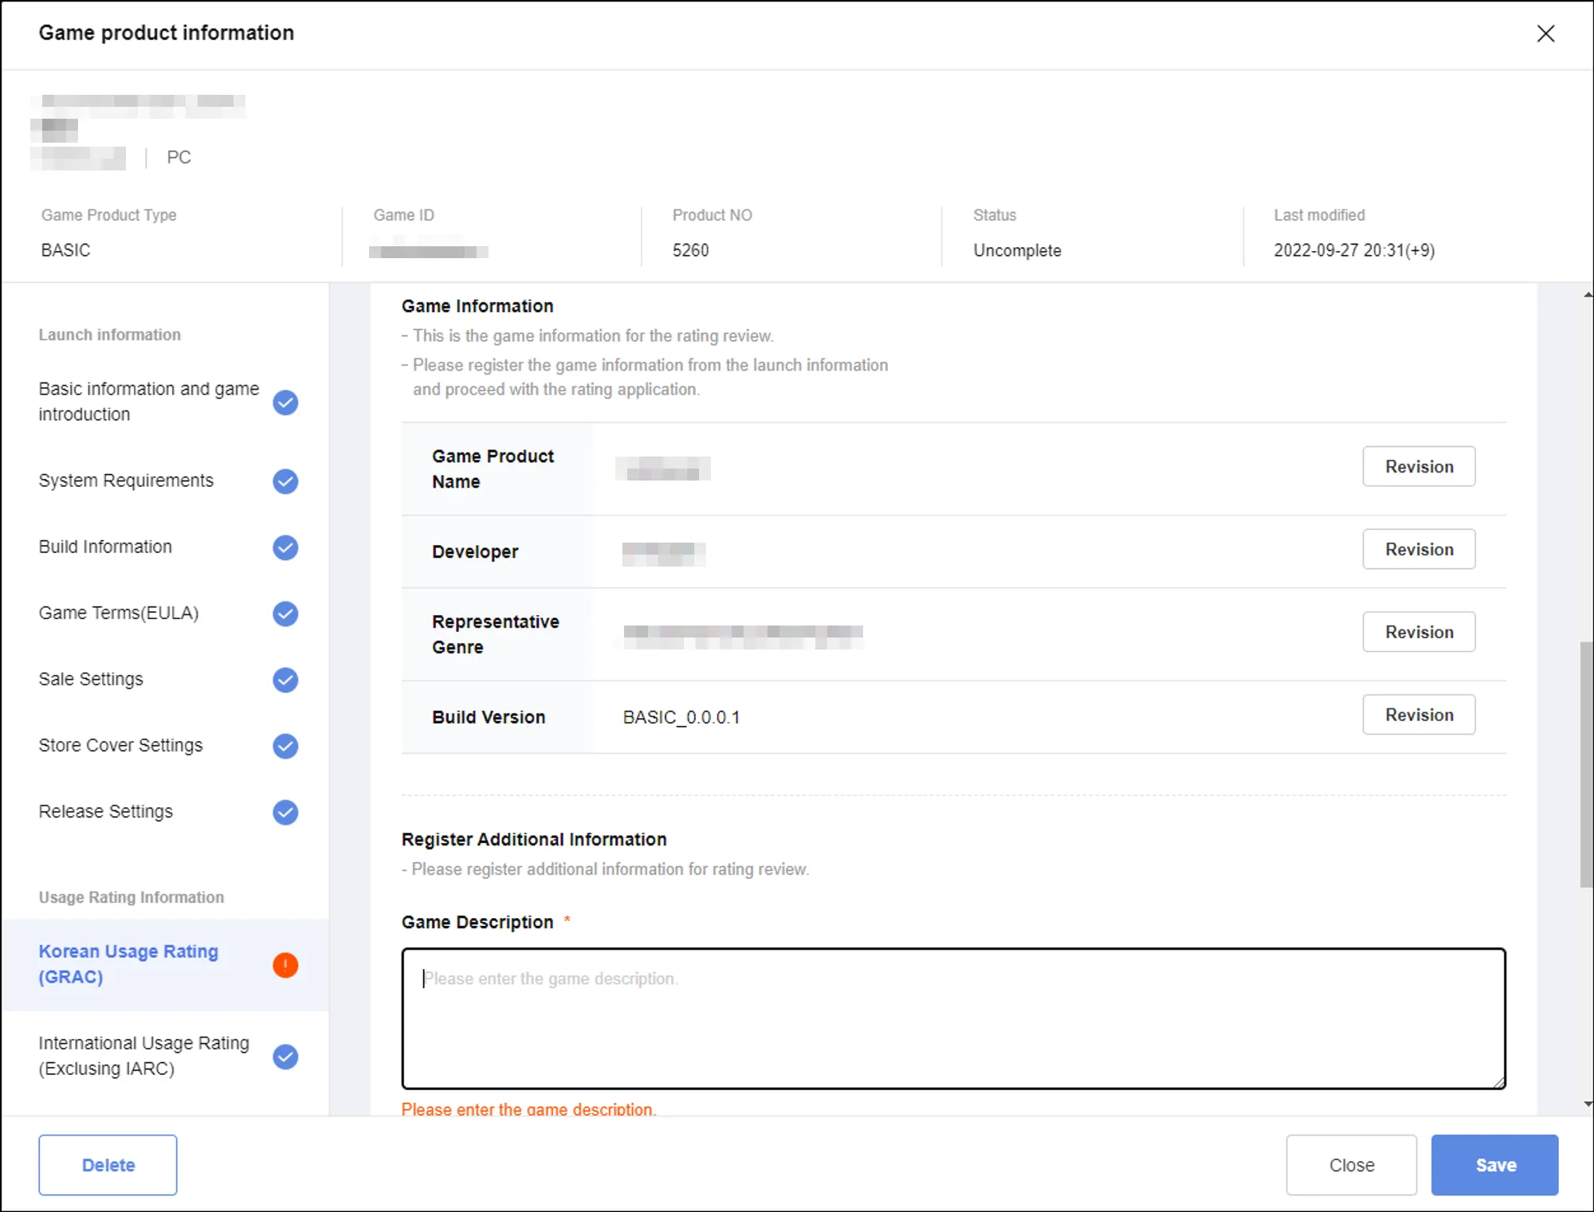The width and height of the screenshot is (1594, 1212).
Task: Click the Release Settings check icon
Action: (285, 812)
